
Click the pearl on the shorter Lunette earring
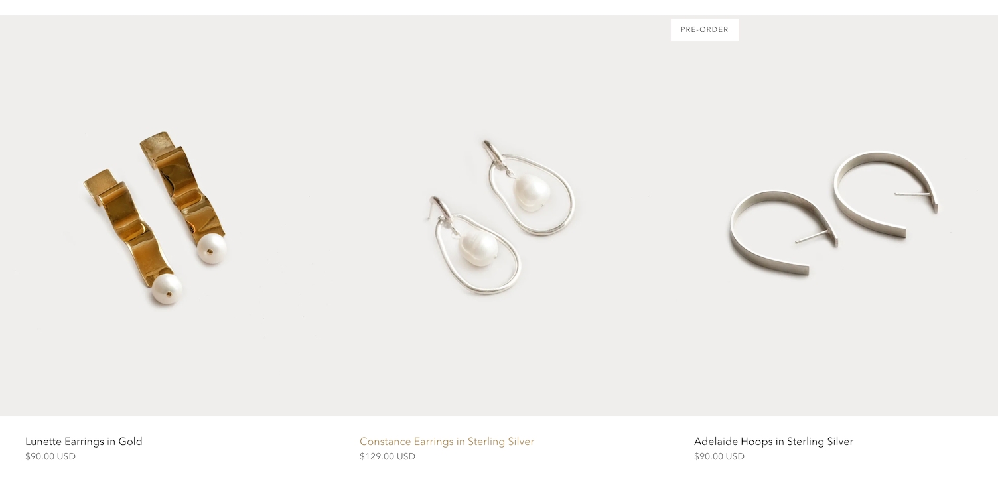click(167, 290)
